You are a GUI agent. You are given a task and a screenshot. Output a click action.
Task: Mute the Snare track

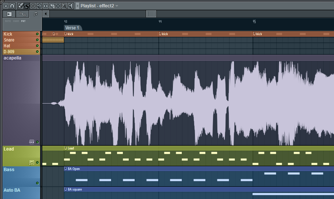click(37, 40)
